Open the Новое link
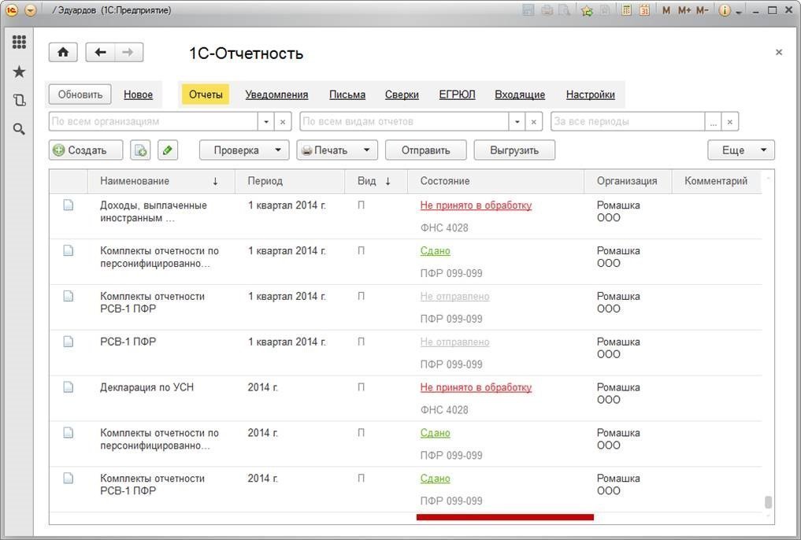The image size is (801, 540). (139, 94)
